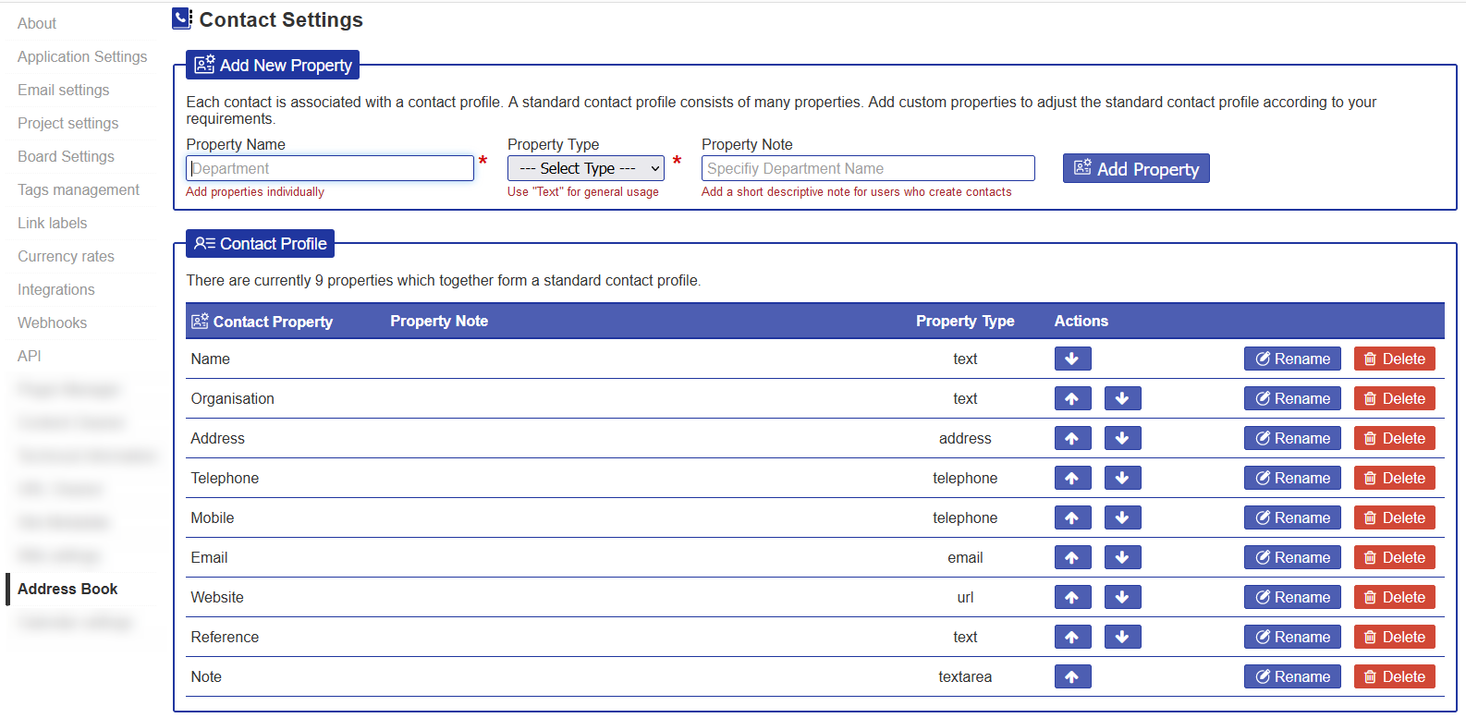Open Email settings in sidebar
The image size is (1466, 718).
click(x=63, y=90)
